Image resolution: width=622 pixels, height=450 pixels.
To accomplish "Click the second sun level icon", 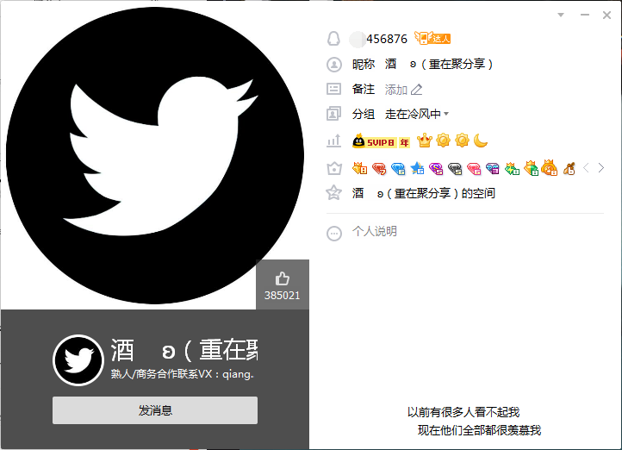I will (462, 141).
